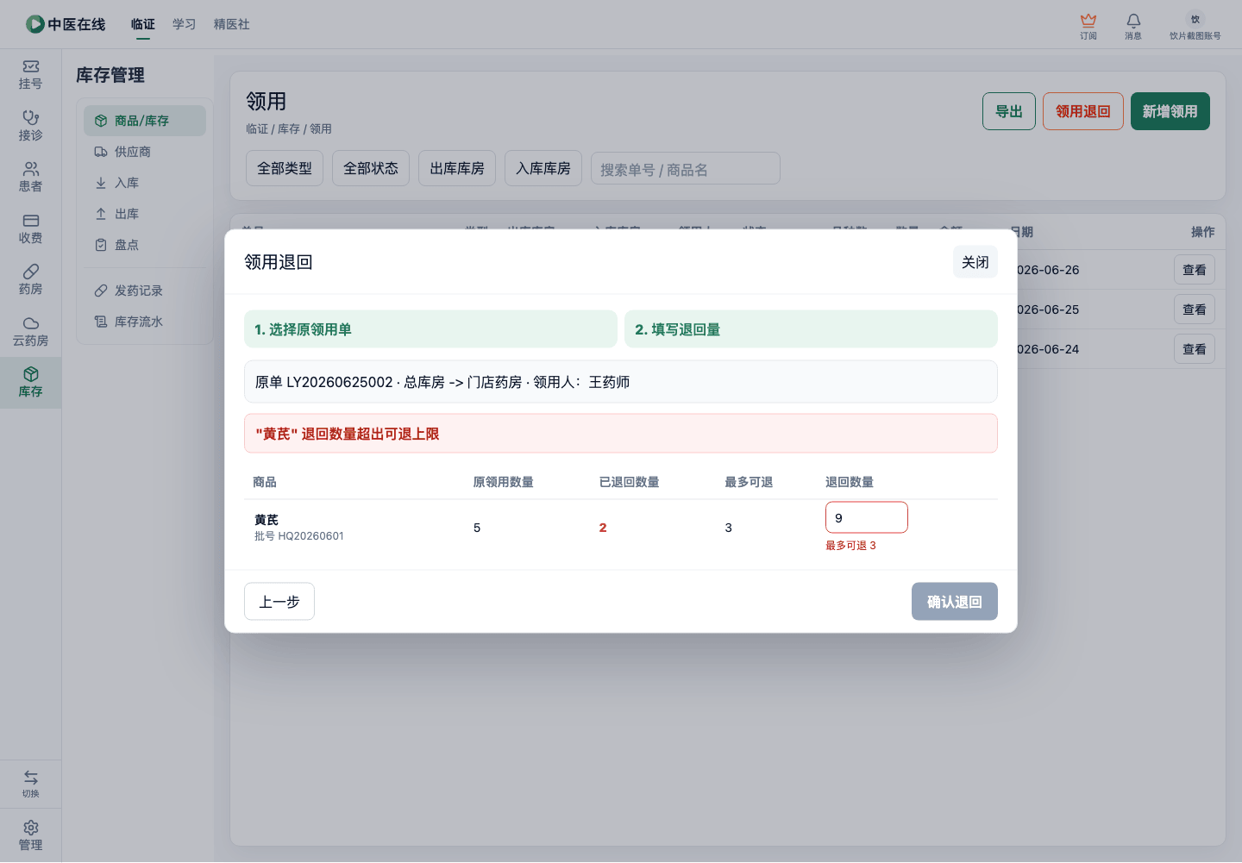Open 发药记录 dispensing records
The height and width of the screenshot is (863, 1242).
145,291
